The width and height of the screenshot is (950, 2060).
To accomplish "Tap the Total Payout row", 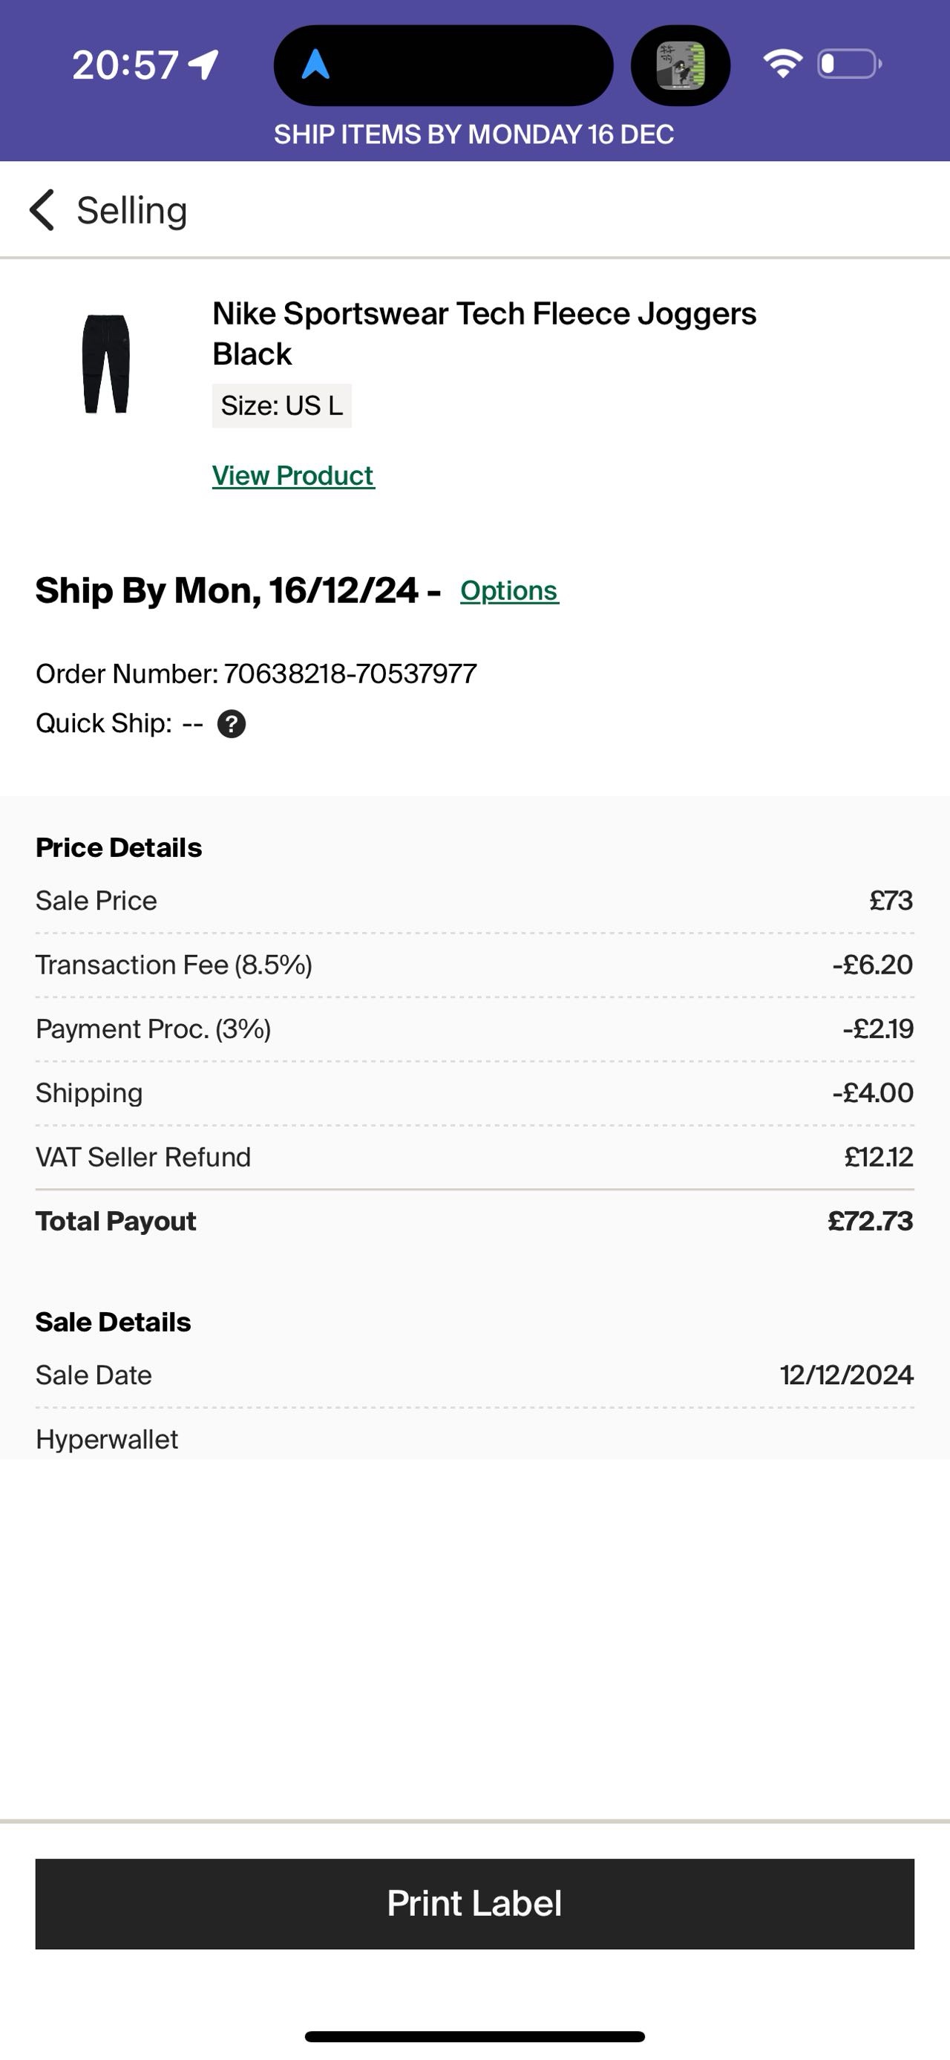I will pyautogui.click(x=474, y=1221).
